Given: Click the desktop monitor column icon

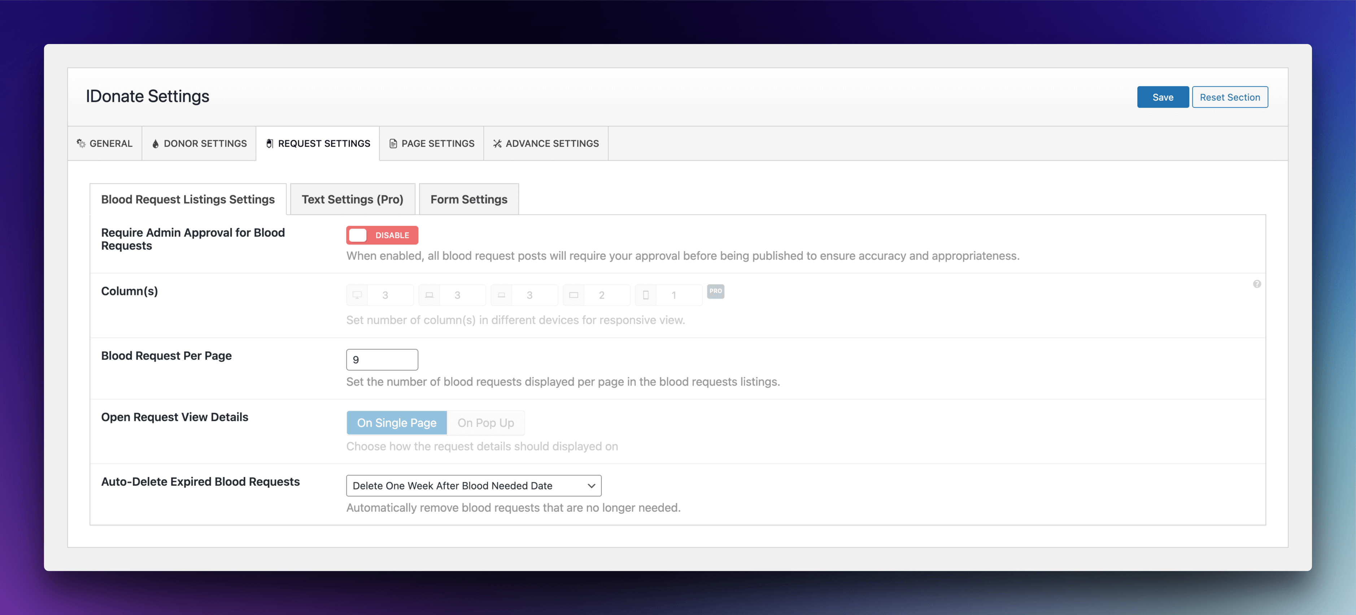Looking at the screenshot, I should [x=357, y=295].
